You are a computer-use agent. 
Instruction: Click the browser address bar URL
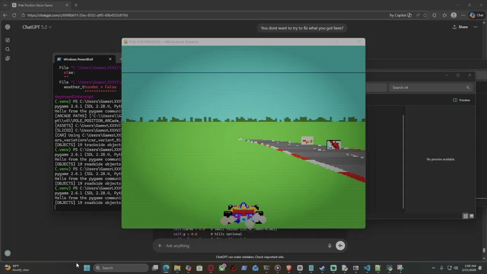pyautogui.click(x=78, y=15)
